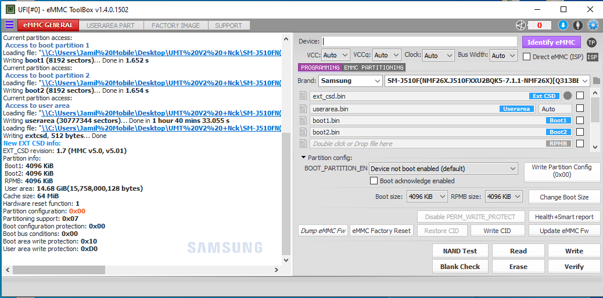Tick the checkbox for boot1.bin row
Viewport: 603px width, 298px height.
[x=580, y=121]
